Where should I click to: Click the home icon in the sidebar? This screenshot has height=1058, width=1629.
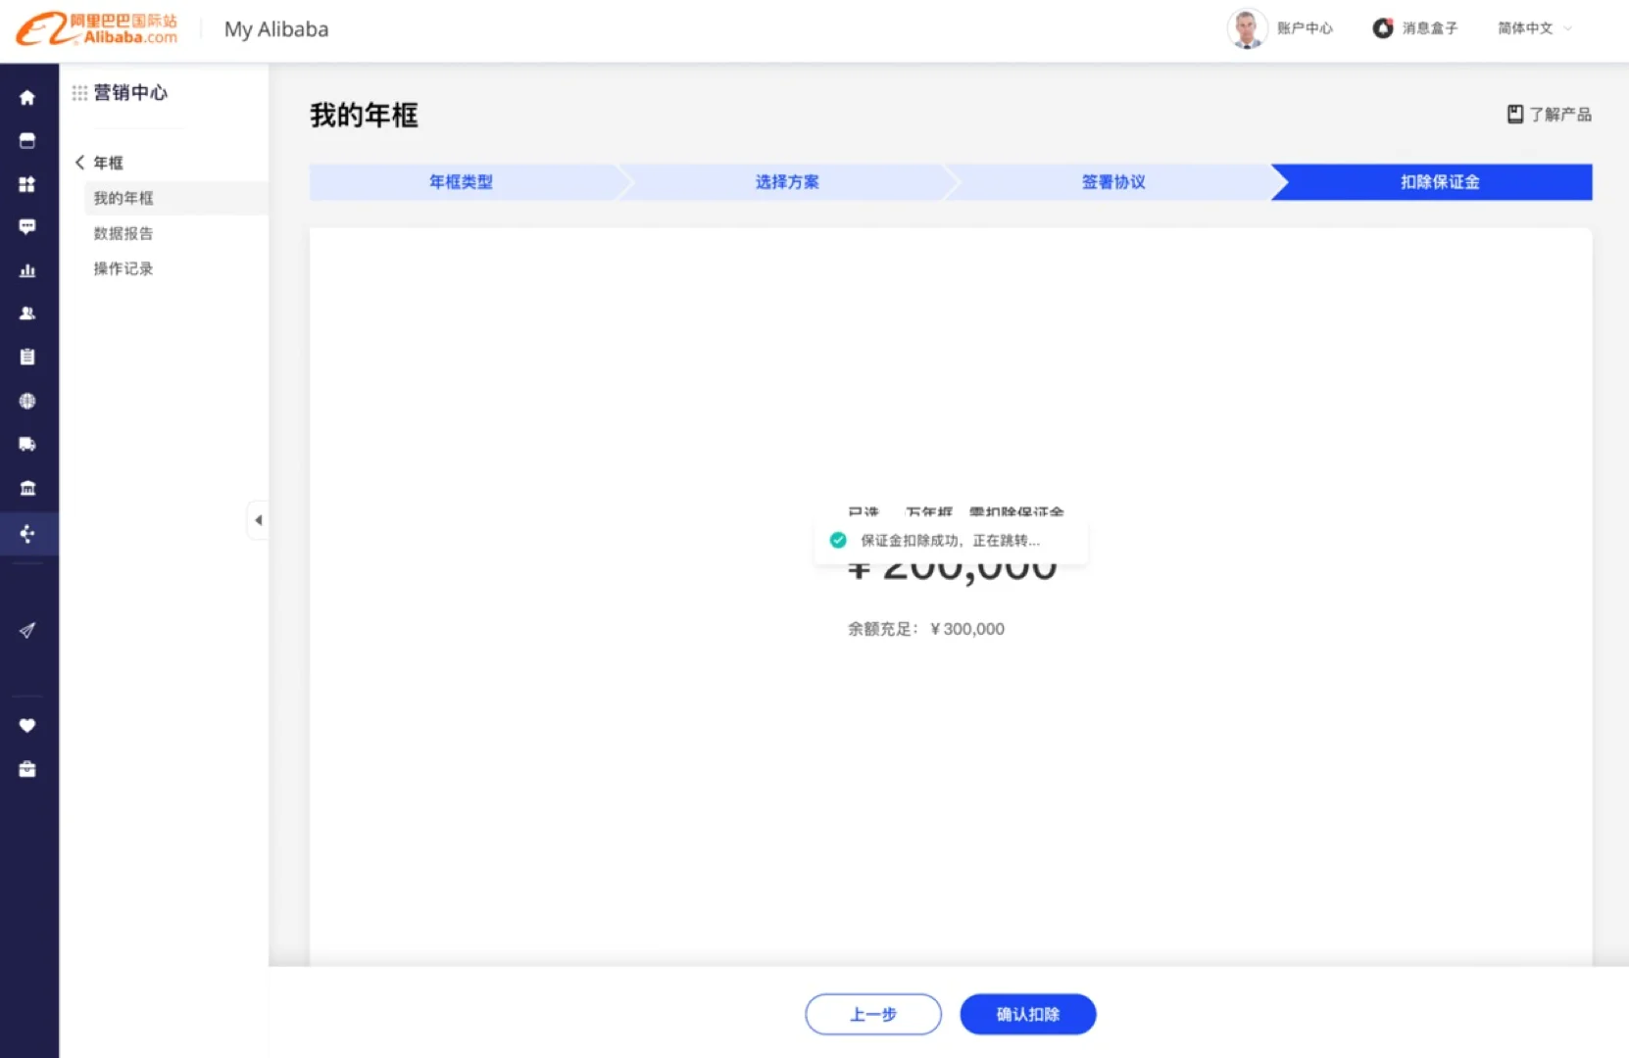tap(27, 97)
